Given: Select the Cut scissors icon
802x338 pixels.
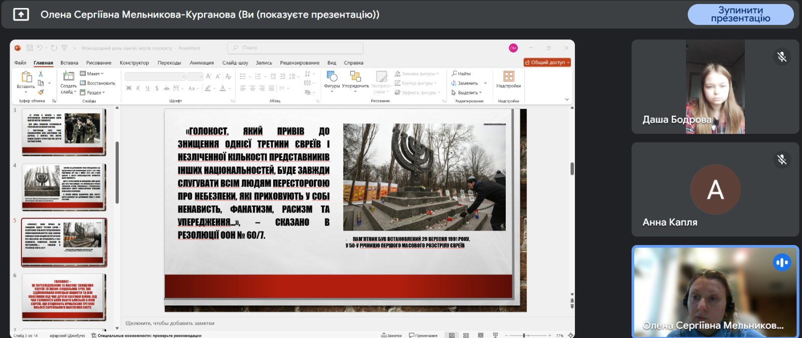Looking at the screenshot, I should (41, 74).
